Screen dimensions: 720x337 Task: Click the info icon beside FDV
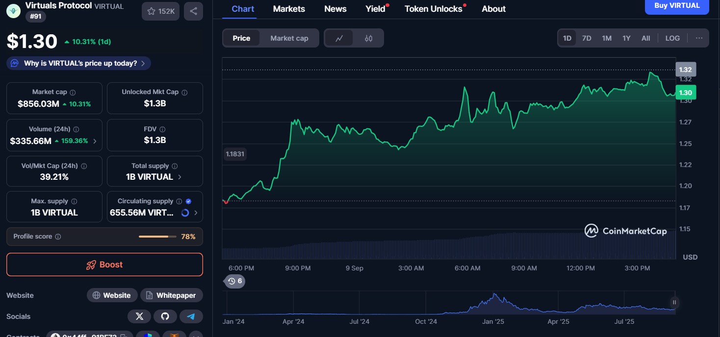(162, 129)
